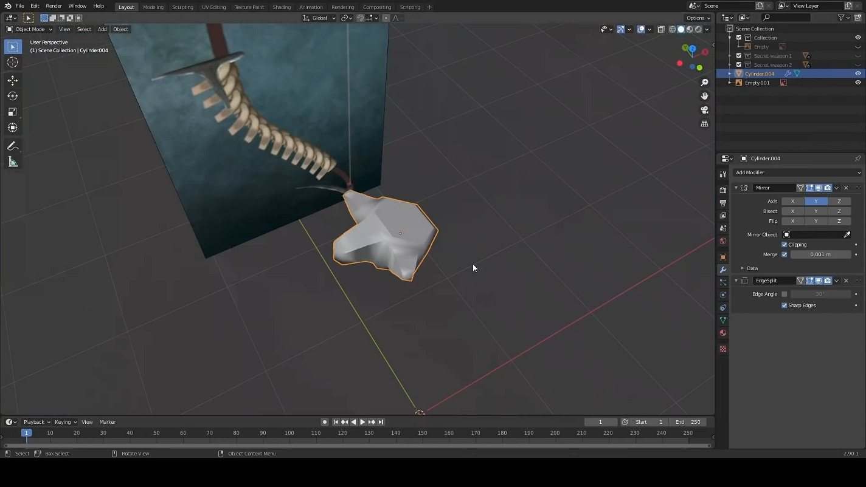
Task: Select the Measure tool
Action: tap(12, 162)
